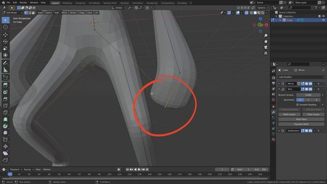The width and height of the screenshot is (327, 184).
Task: Switch to the Sculpting workspace tab
Action: click(x=80, y=3)
